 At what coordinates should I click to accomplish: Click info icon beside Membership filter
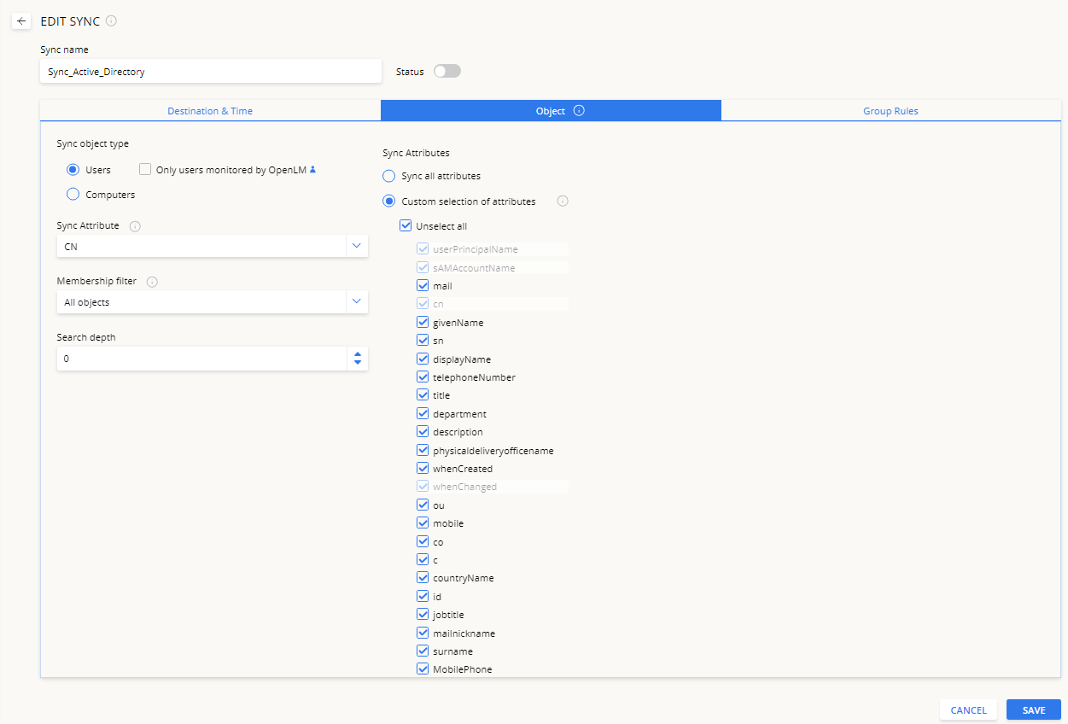(x=153, y=282)
